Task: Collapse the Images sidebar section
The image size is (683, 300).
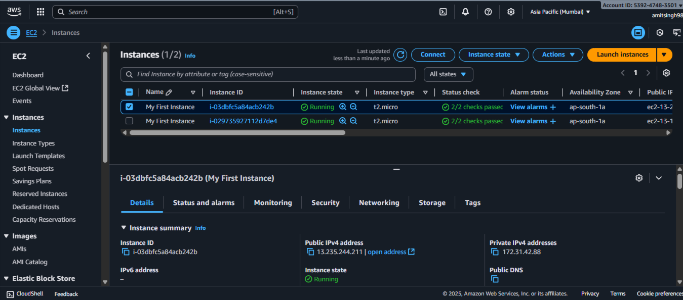Action: [7, 236]
